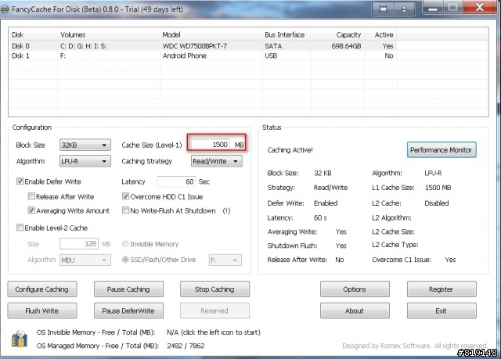Viewport: 501px width, 359px height.
Task: Click the title bar up-down arrows icon
Action: [404, 9]
